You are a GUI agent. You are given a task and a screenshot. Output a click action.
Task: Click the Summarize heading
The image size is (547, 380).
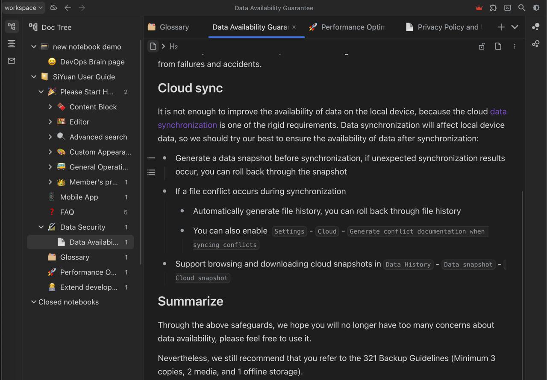tap(191, 301)
